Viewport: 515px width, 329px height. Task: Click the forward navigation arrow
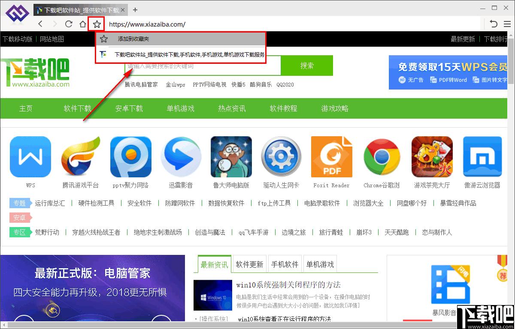[55, 24]
